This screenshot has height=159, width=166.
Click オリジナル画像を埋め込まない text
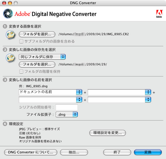tap(40, 141)
